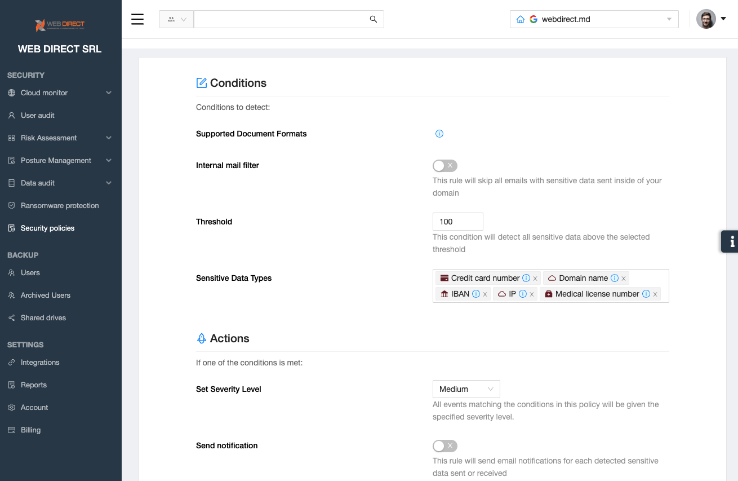Click info icon on Credit card number tag
Image resolution: width=738 pixels, height=481 pixels.
click(x=526, y=278)
